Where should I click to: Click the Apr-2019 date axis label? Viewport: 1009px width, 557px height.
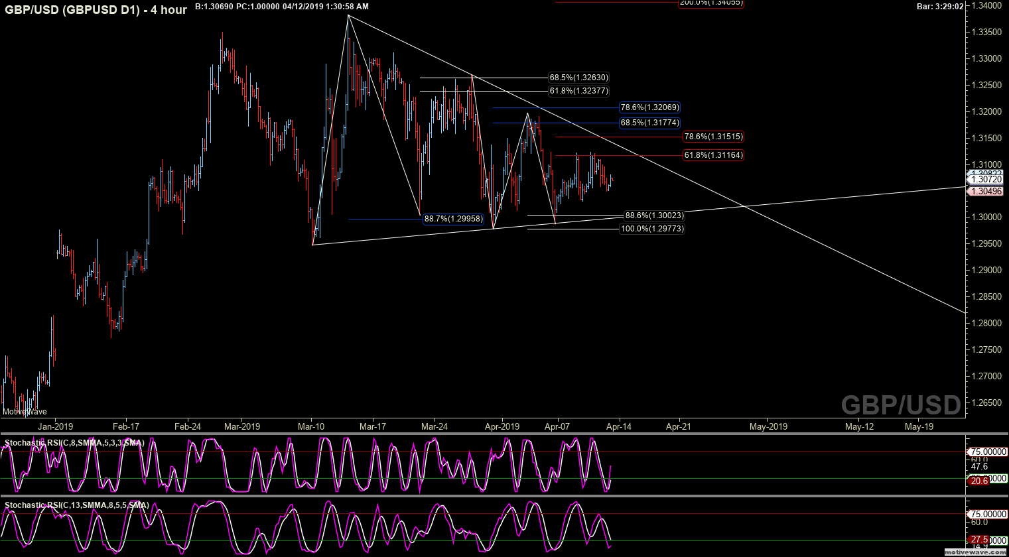pyautogui.click(x=502, y=426)
